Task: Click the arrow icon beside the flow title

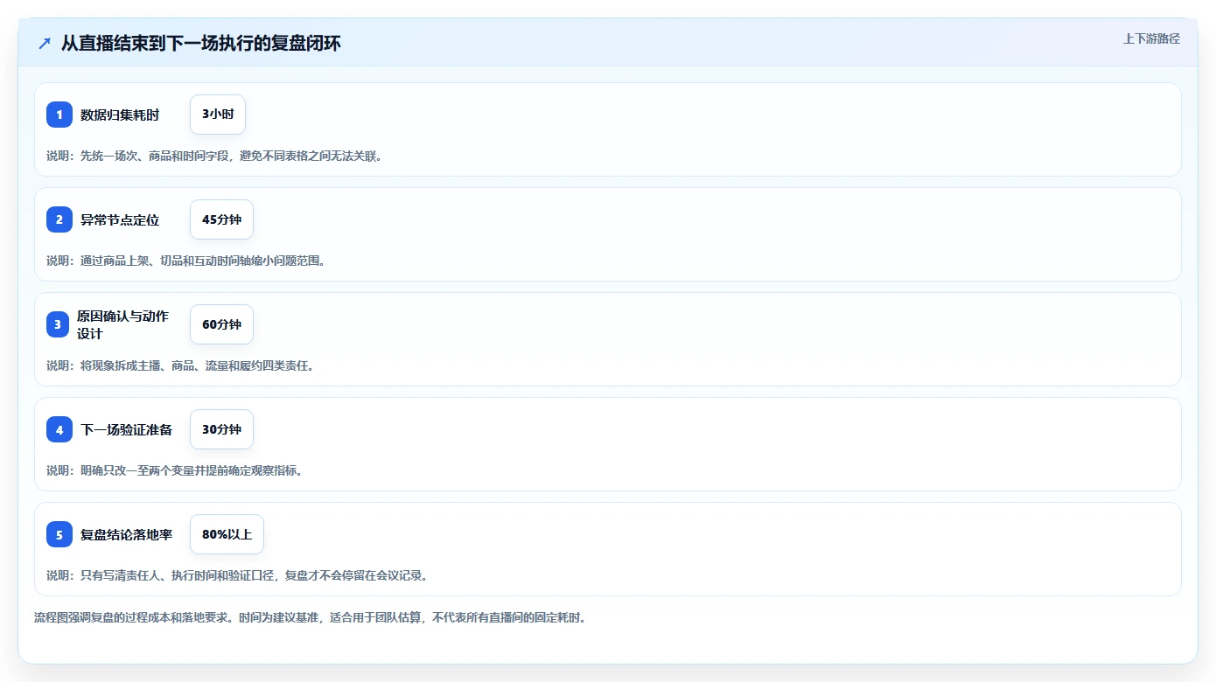Action: click(x=45, y=44)
